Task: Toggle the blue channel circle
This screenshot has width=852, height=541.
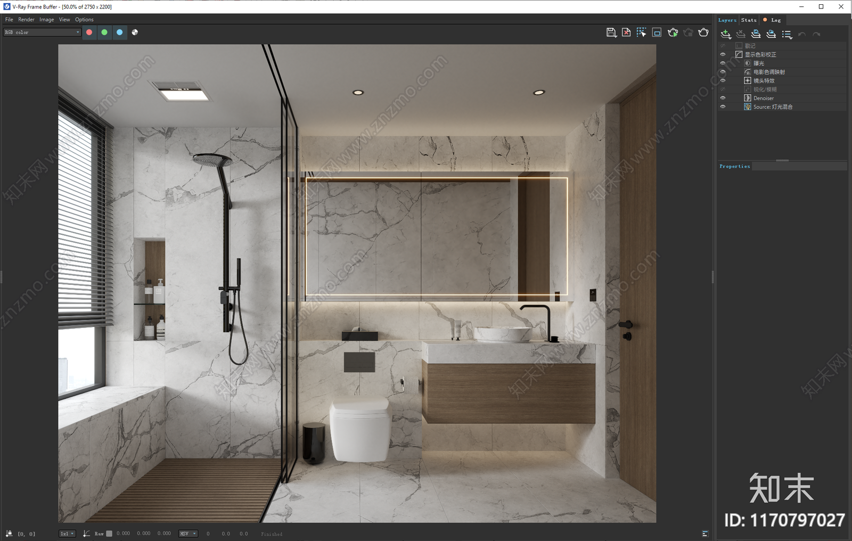Action: (x=119, y=32)
